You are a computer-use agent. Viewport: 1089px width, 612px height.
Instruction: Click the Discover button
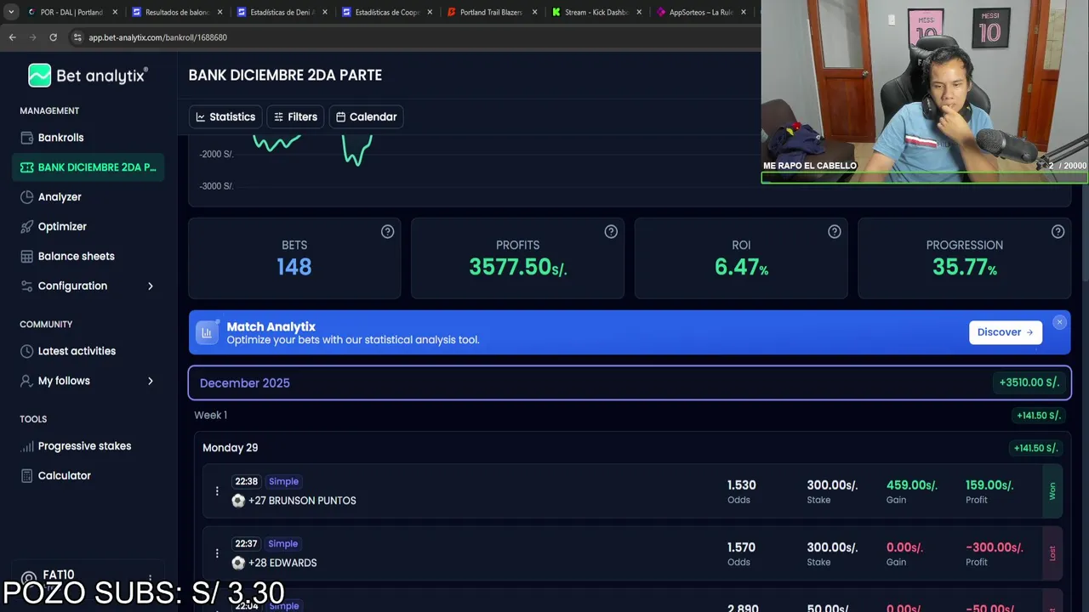tap(1005, 332)
